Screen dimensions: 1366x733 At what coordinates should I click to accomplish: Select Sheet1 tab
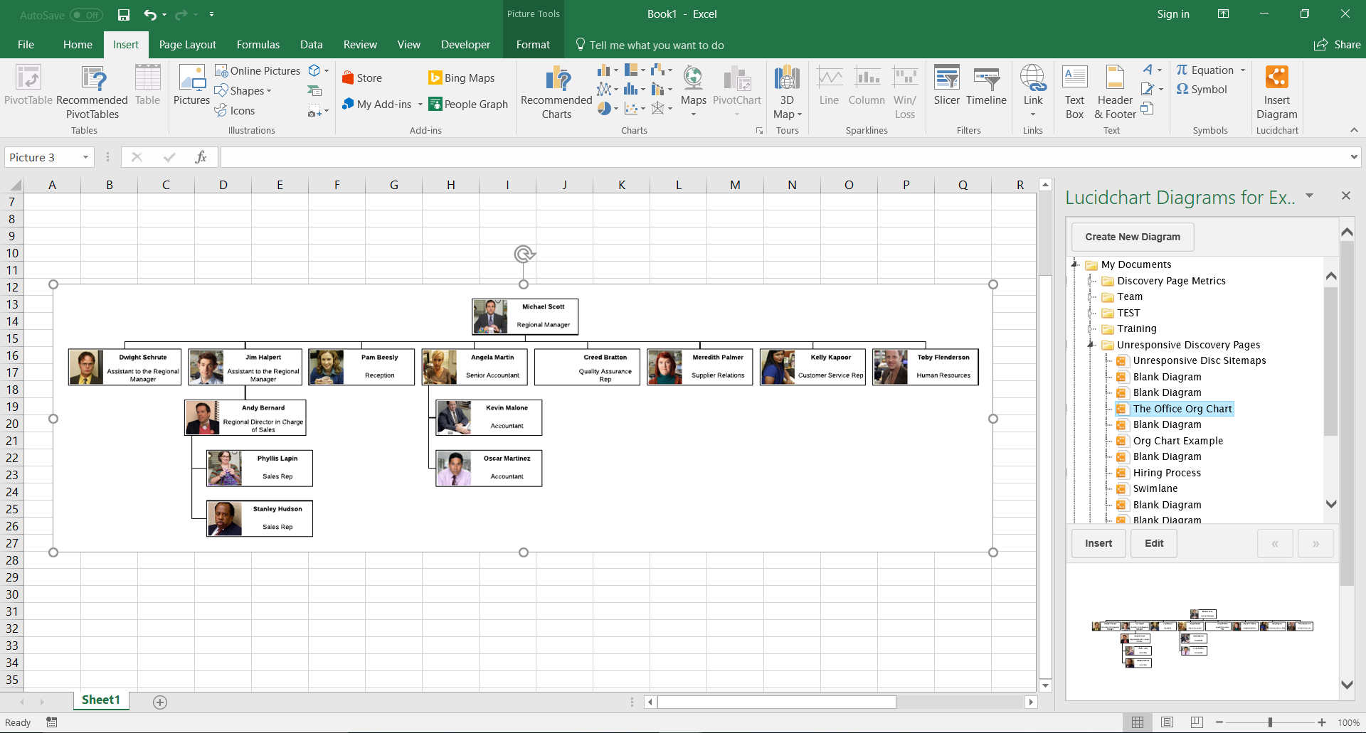(100, 700)
